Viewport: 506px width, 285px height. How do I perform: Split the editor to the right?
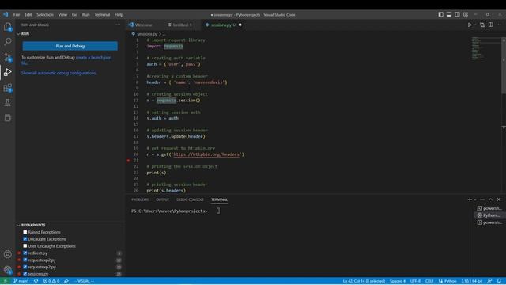click(490, 25)
